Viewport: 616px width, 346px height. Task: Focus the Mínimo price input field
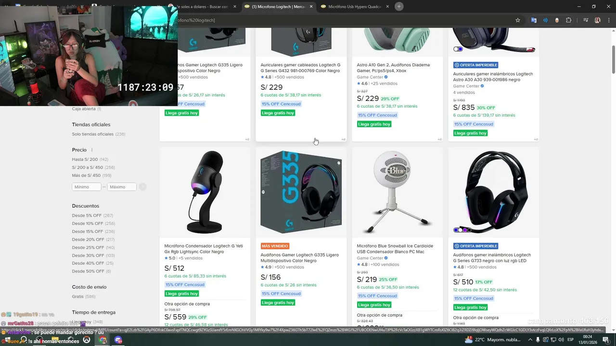pyautogui.click(x=87, y=187)
